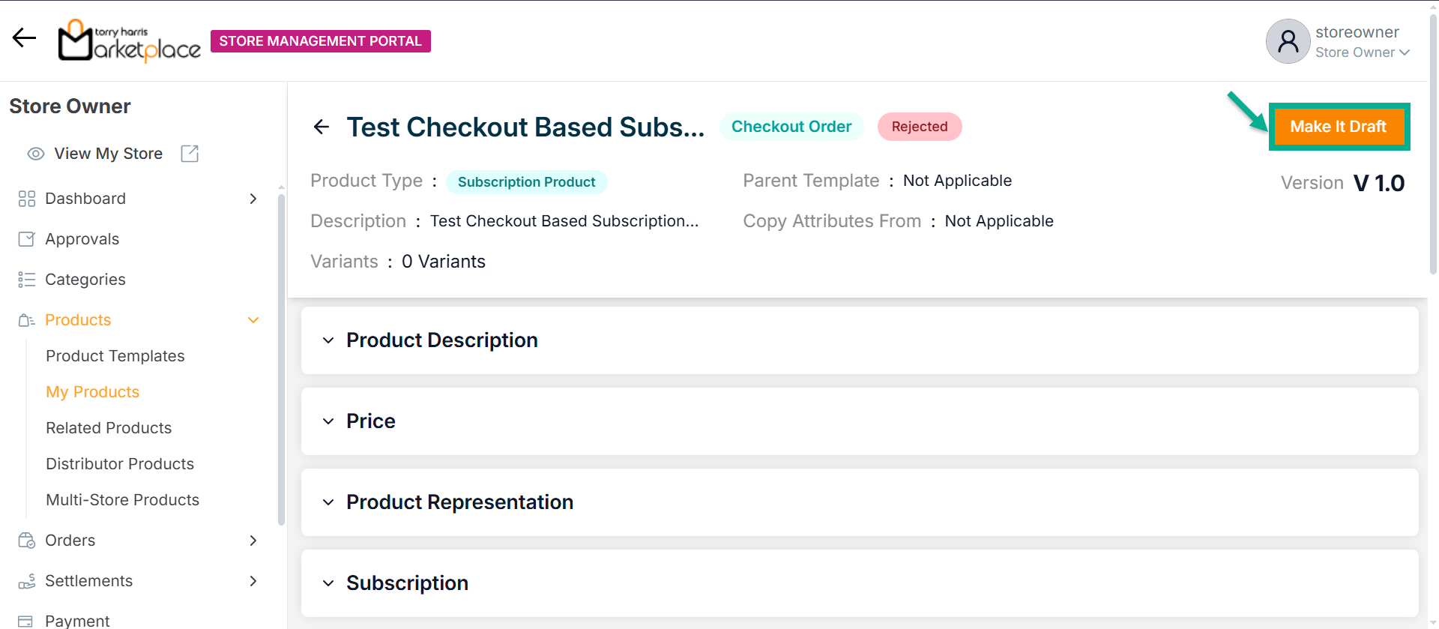Open the external link icon beside View My Store

[190, 154]
